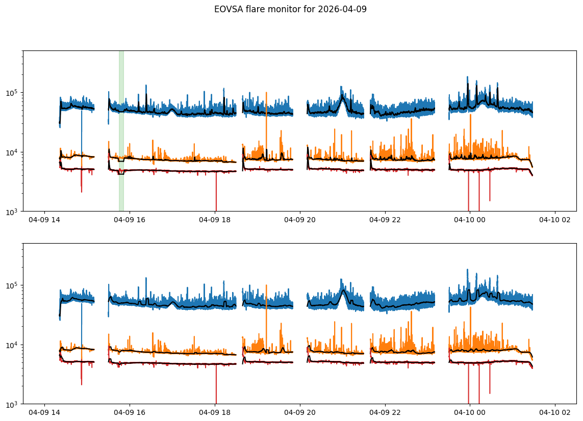Select the bottom plot 04-09 14 tick label

pyautogui.click(x=44, y=412)
